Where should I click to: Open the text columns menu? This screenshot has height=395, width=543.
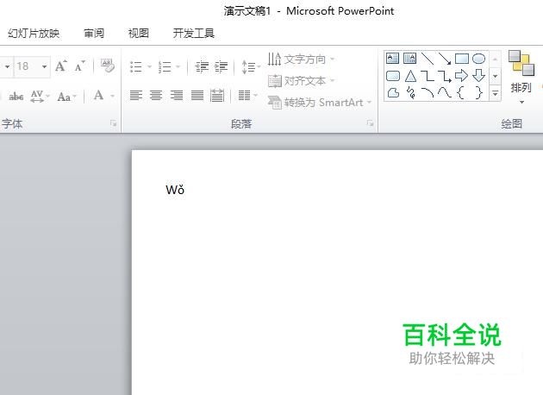(248, 95)
